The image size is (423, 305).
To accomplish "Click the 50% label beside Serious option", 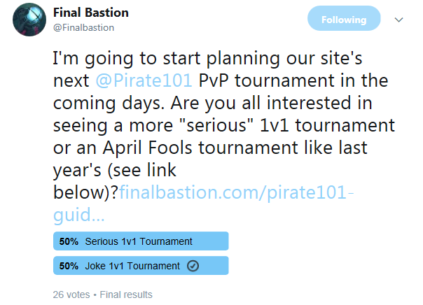I will pos(69,241).
